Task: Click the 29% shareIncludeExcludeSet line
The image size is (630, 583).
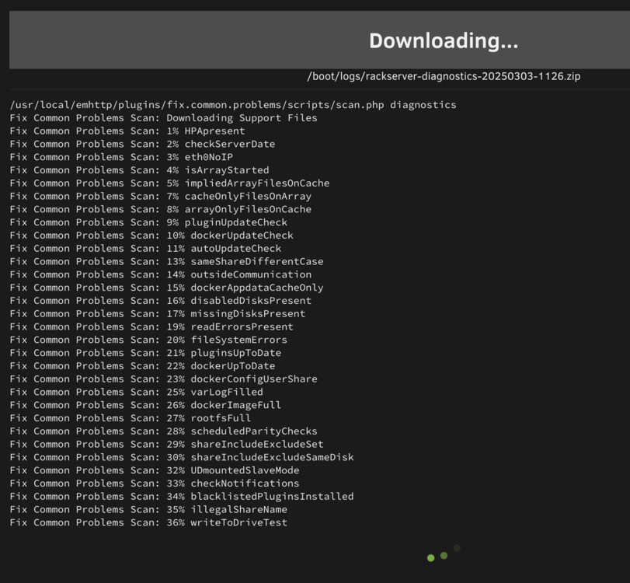Action: coord(167,445)
